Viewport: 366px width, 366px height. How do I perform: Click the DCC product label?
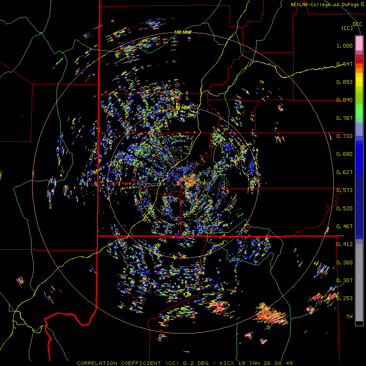coord(357,24)
